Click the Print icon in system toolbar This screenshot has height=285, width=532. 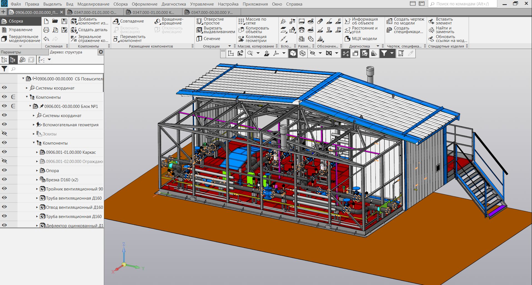[46, 30]
